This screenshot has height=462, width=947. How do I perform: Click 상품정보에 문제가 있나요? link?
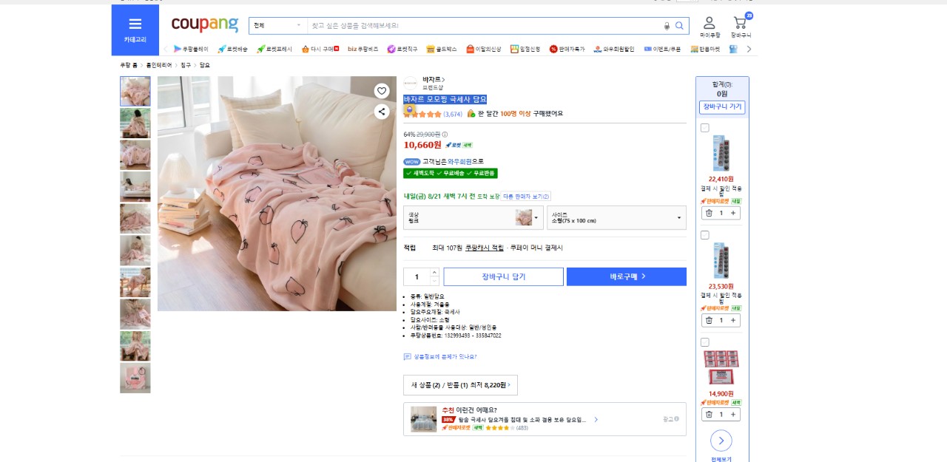pos(445,356)
